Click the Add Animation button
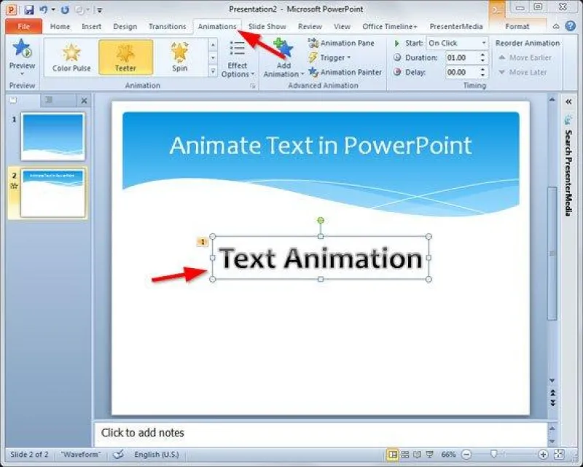 (283, 58)
